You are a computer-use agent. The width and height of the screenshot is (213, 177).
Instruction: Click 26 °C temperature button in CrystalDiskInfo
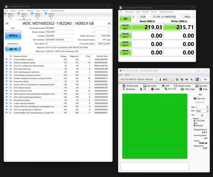pyautogui.click(x=13, y=49)
